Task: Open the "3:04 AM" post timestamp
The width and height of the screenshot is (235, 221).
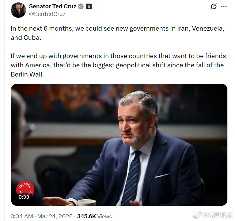Action: point(22,216)
